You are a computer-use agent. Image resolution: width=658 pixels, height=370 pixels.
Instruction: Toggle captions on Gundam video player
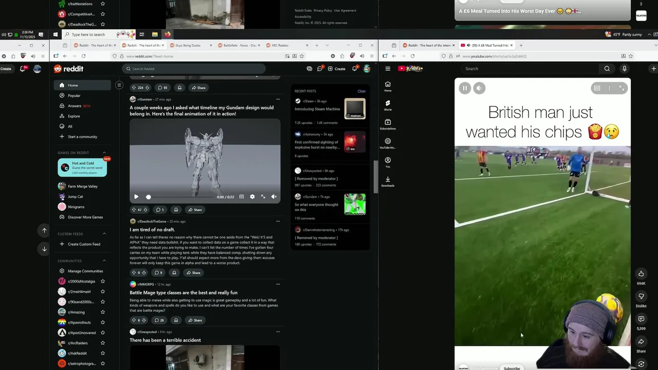click(x=242, y=197)
